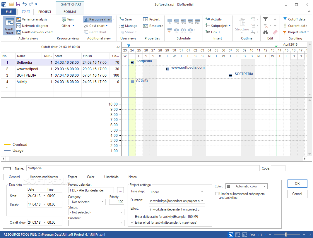Open the Gantt chart activity view
The width and height of the screenshot is (313, 238).
[x=9, y=26]
